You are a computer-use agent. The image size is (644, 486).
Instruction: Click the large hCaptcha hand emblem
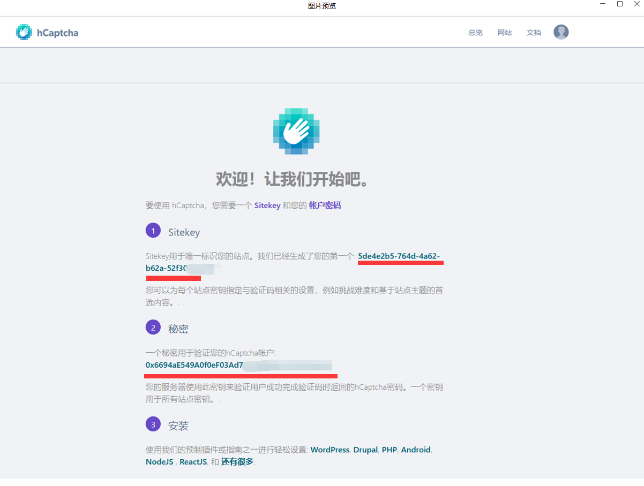(296, 131)
